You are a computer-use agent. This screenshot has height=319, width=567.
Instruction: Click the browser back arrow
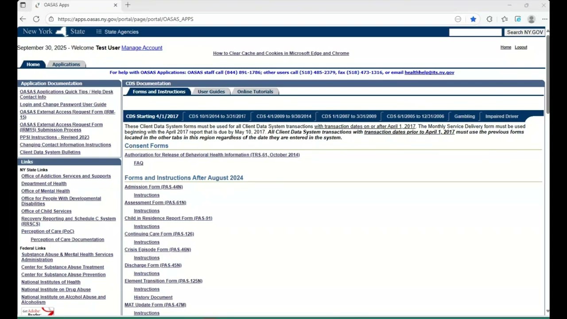[23, 19]
